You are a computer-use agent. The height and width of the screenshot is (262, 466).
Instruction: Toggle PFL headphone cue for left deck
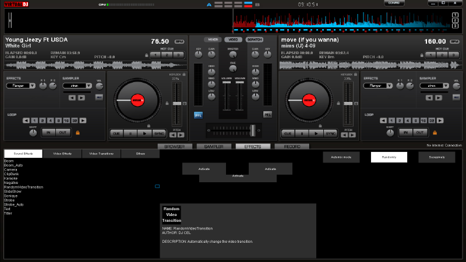198,115
